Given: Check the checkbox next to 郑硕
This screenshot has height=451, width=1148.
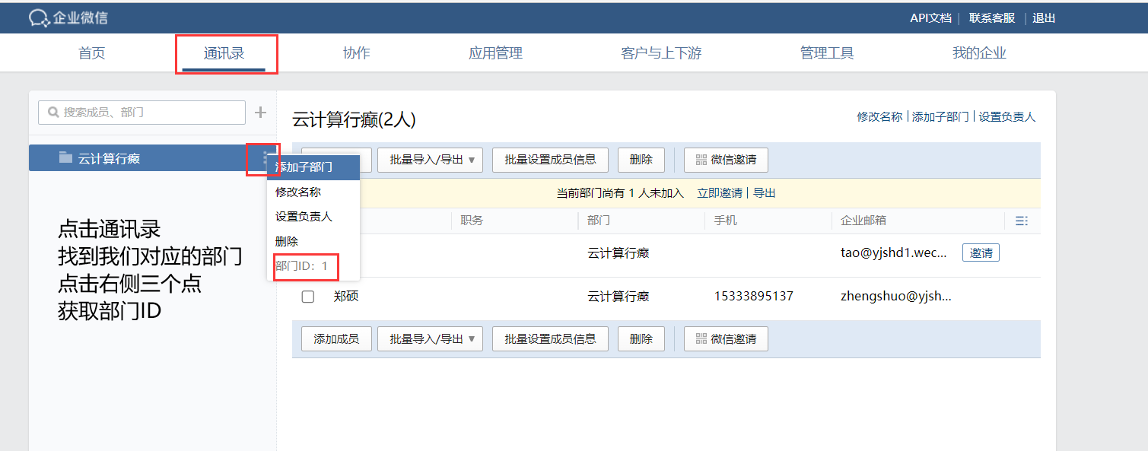Looking at the screenshot, I should tap(307, 296).
